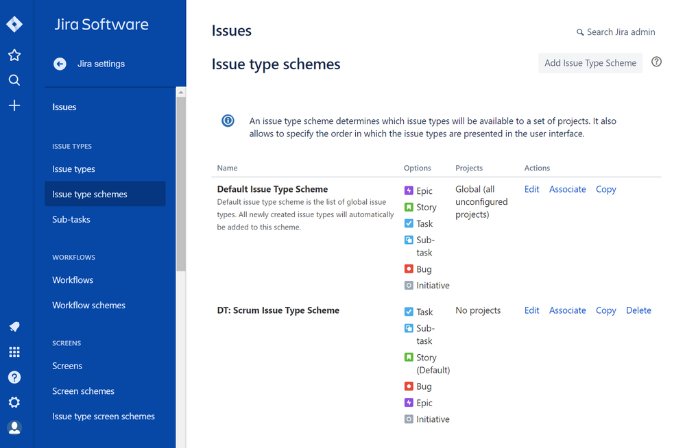Click the Sub-task icon in the DT Scrum scheme
685x448 pixels.
coord(409,328)
